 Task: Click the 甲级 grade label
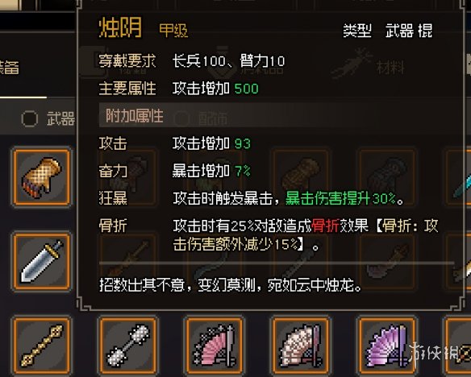pyautogui.click(x=173, y=31)
